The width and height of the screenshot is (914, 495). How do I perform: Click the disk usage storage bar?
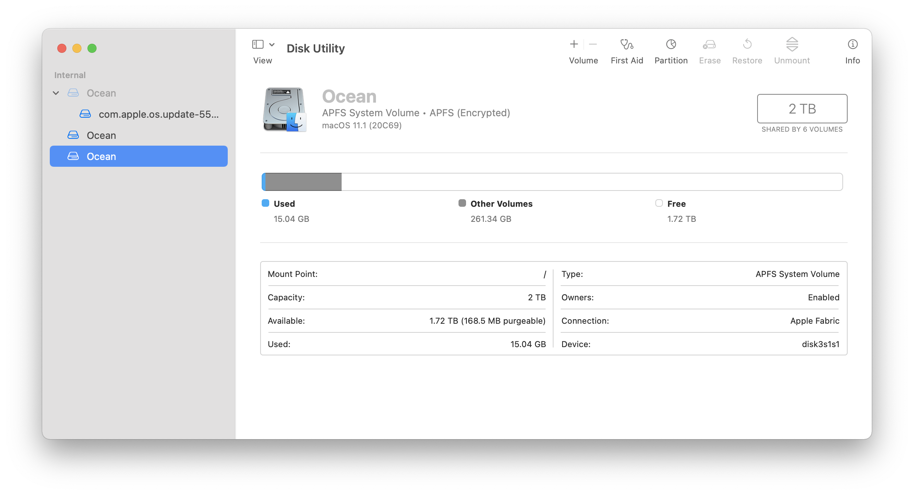coord(552,182)
